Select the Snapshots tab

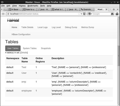[46, 48]
